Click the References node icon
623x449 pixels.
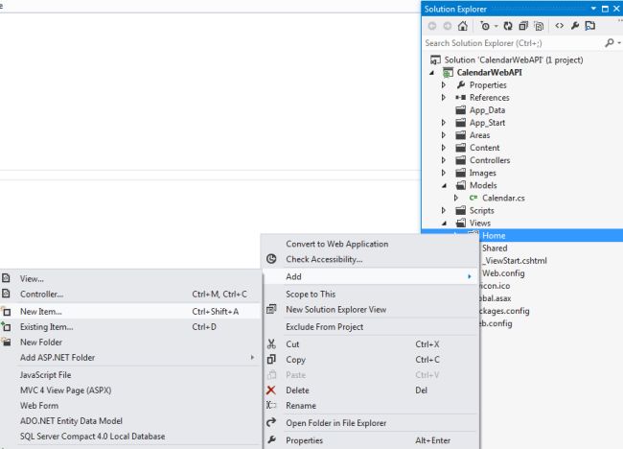click(x=460, y=98)
